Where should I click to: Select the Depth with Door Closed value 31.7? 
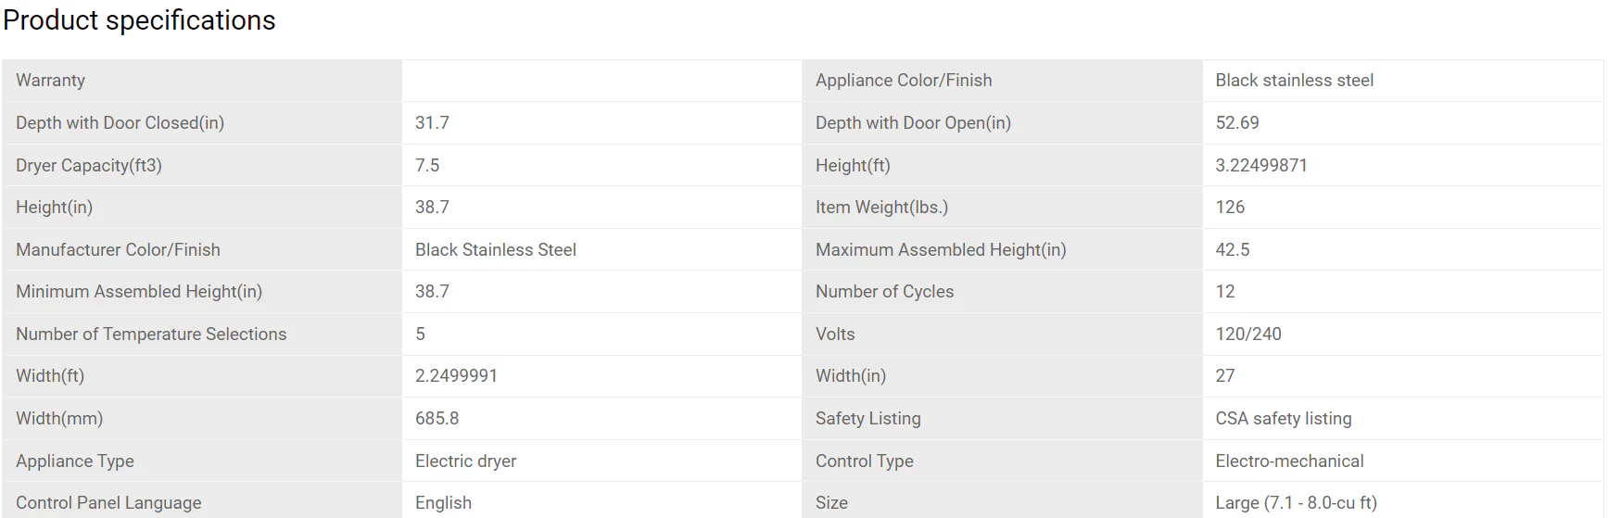pos(432,123)
